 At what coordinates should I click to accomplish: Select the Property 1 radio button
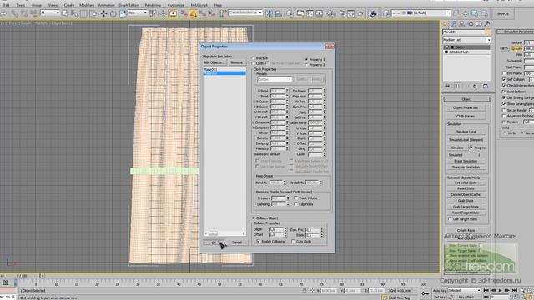point(306,59)
